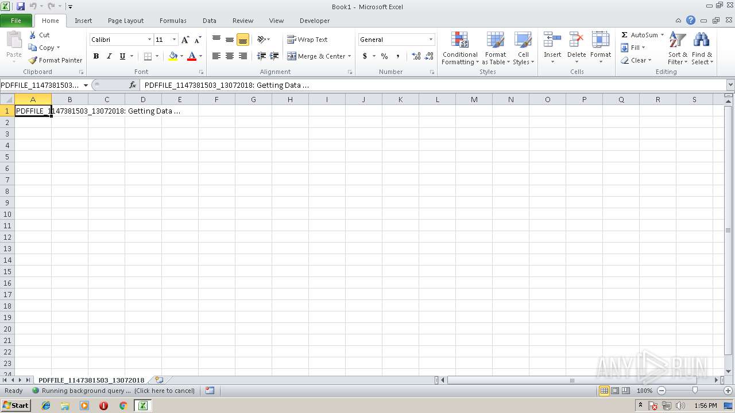Decrease decimal places
The image size is (735, 413).
pyautogui.click(x=430, y=56)
